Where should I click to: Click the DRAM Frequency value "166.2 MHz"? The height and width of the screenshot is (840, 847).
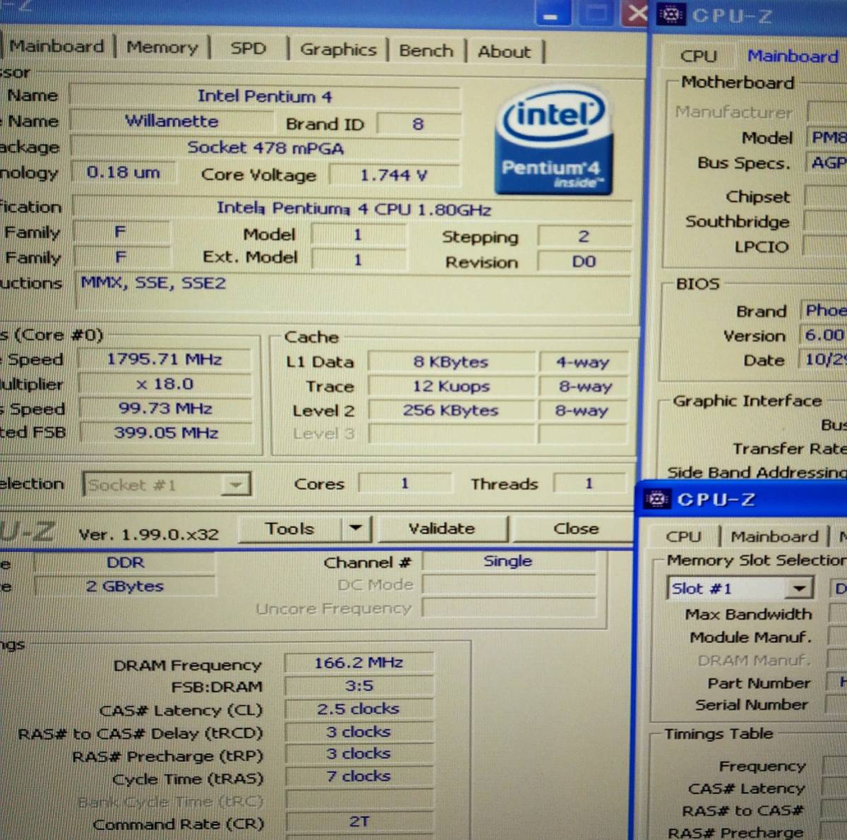pyautogui.click(x=359, y=663)
